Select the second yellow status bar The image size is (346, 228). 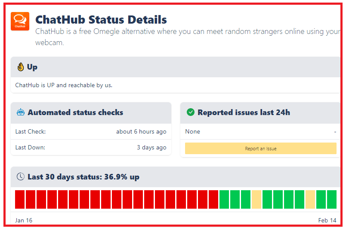310,199
